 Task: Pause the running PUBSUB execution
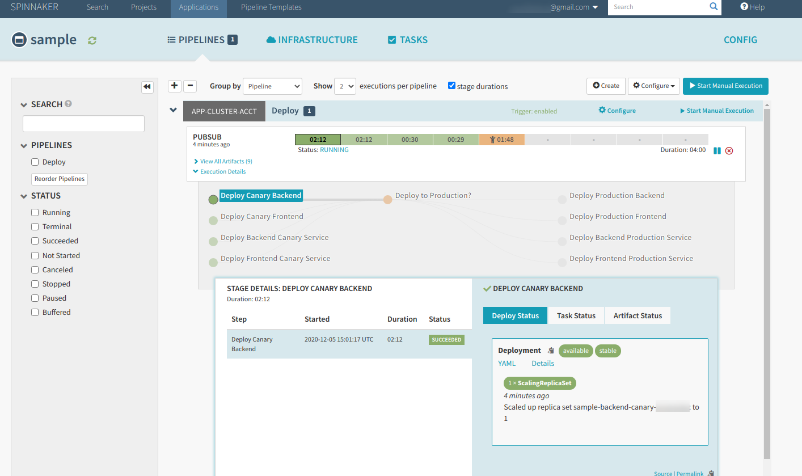pos(717,150)
